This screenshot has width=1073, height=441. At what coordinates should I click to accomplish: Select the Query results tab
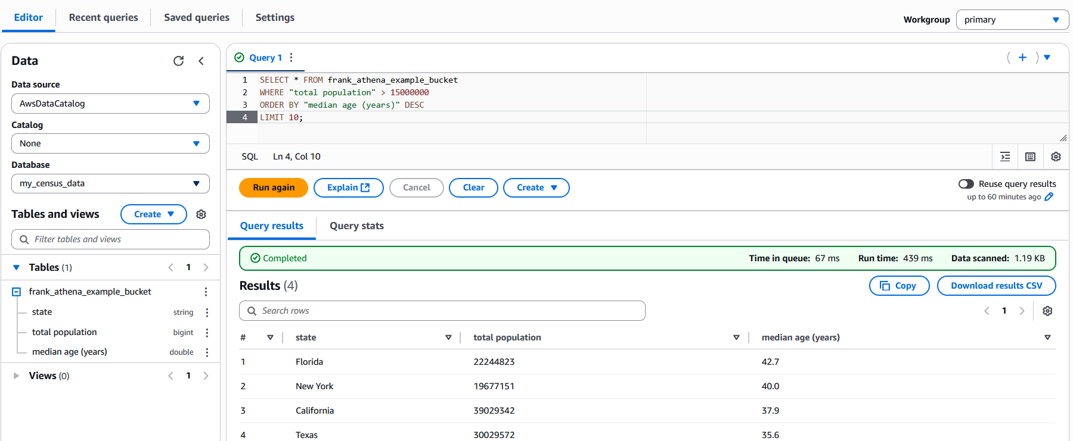[x=272, y=226]
